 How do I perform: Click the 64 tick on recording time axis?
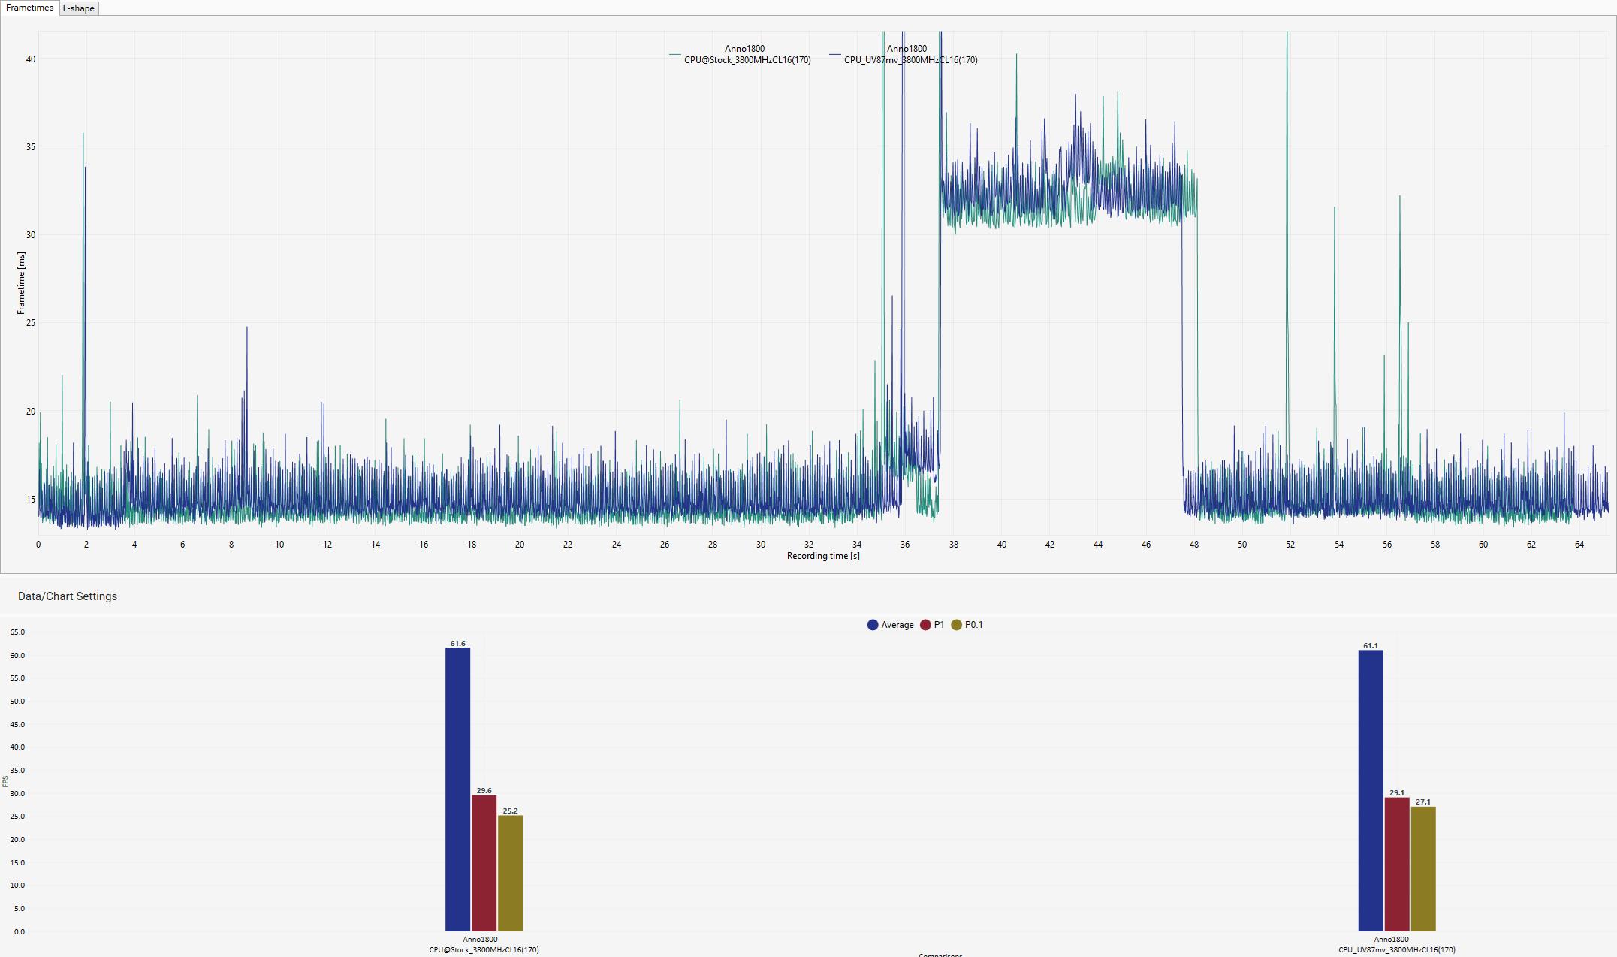(x=1579, y=545)
